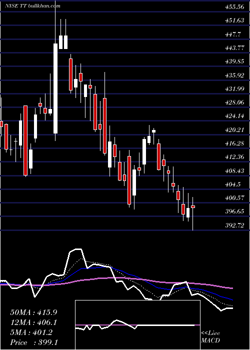Click the 396.65 price axis label
The height and width of the screenshot is (350, 250).
click(x=234, y=211)
